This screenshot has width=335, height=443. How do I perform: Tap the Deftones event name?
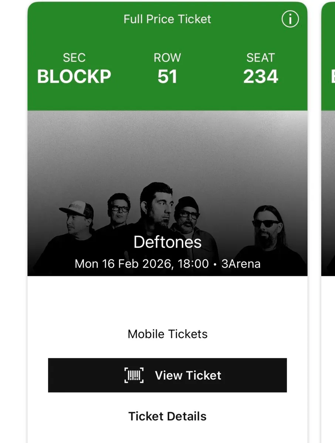click(x=167, y=242)
